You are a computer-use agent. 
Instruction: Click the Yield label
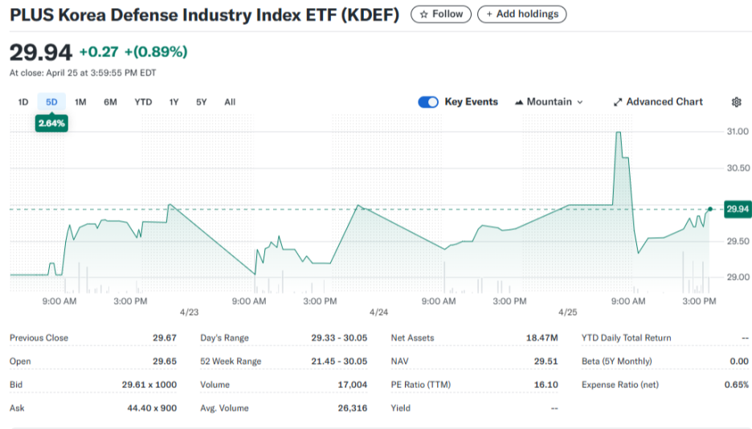400,408
